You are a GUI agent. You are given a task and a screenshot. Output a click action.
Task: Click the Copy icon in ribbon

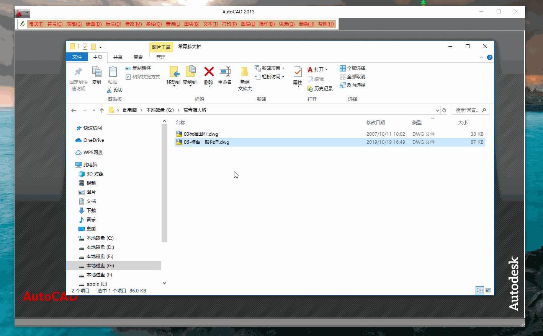coord(96,72)
